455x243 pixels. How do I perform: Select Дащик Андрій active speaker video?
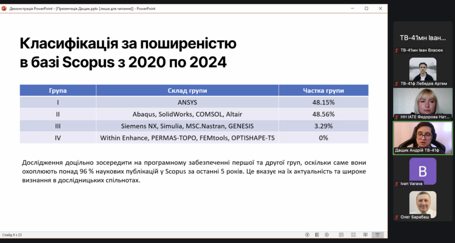click(423, 138)
